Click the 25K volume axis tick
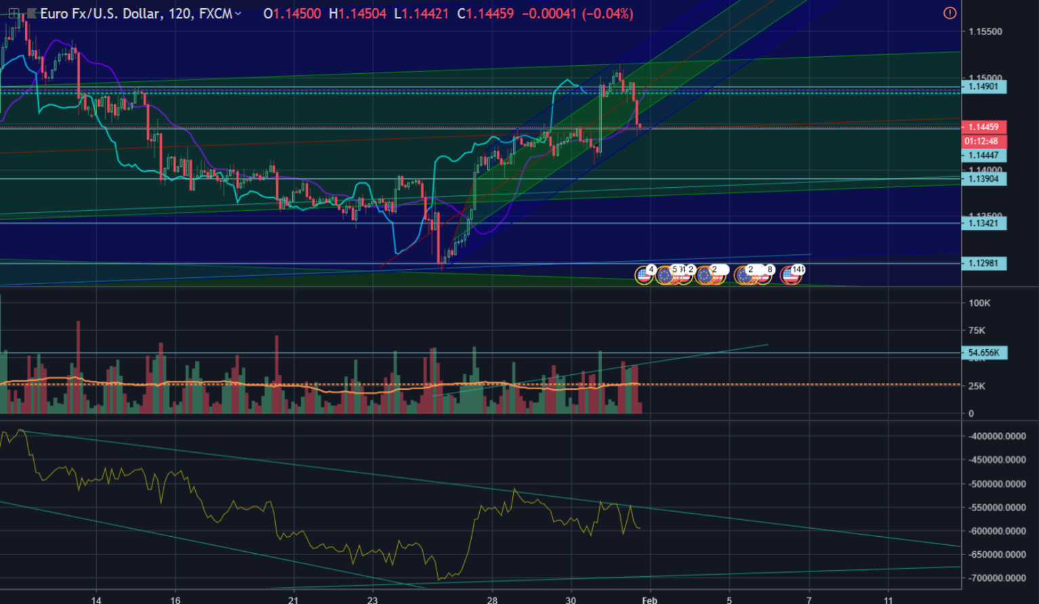1039x604 pixels. pos(977,386)
